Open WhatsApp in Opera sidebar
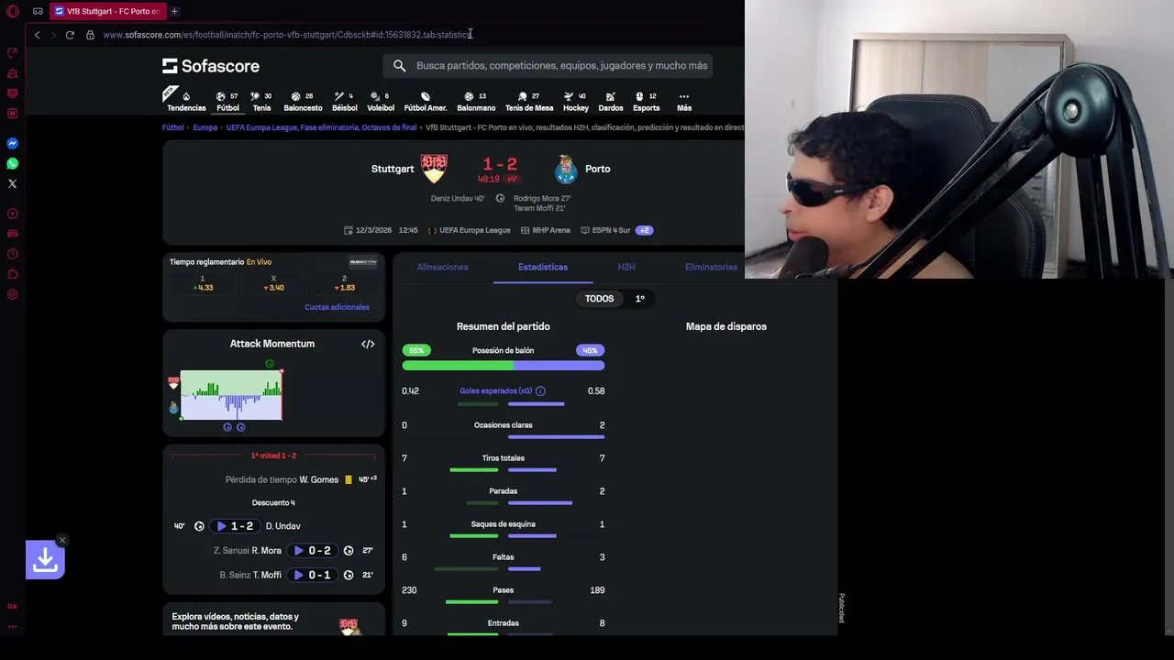 coord(13,163)
